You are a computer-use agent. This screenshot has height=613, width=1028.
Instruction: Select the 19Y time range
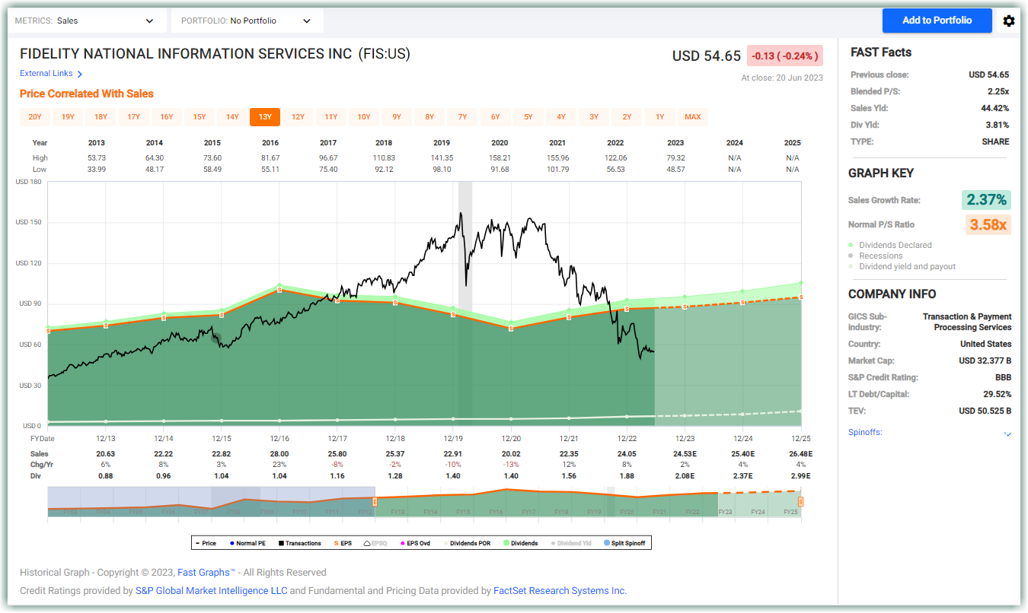coord(68,117)
